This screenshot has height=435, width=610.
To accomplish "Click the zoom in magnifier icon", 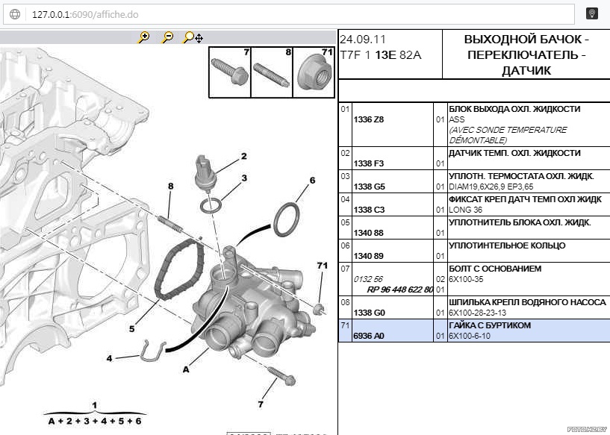I will point(144,37).
